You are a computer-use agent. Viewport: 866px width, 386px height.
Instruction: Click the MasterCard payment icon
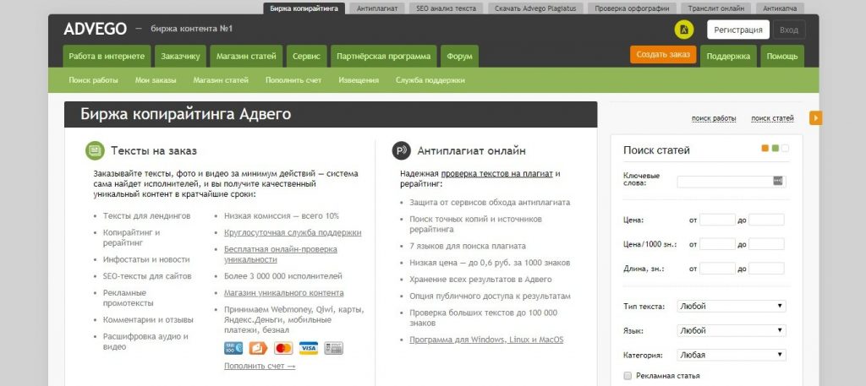tap(283, 348)
